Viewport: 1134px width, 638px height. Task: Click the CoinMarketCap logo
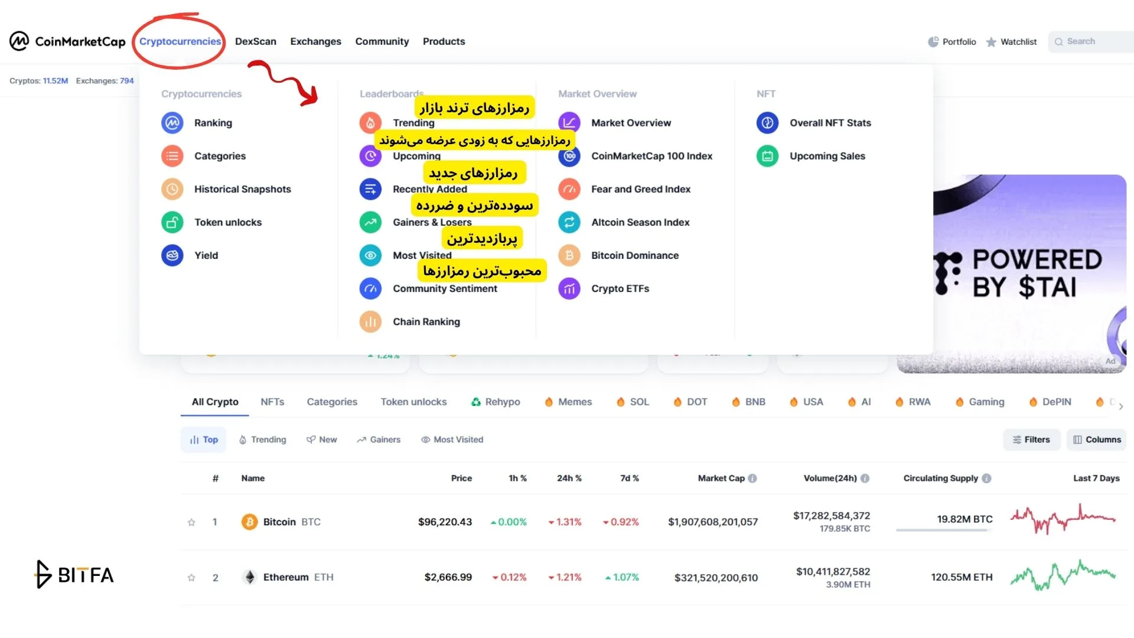[67, 41]
